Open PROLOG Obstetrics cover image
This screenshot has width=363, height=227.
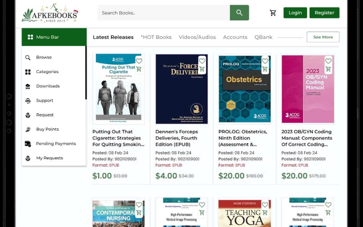[245, 89]
